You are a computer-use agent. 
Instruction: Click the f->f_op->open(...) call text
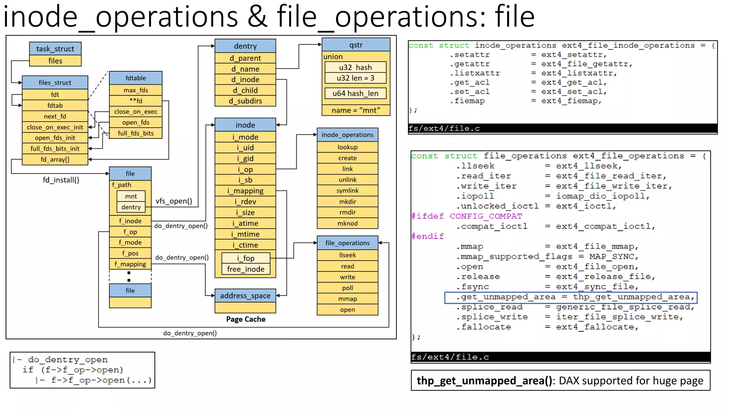tap(101, 380)
